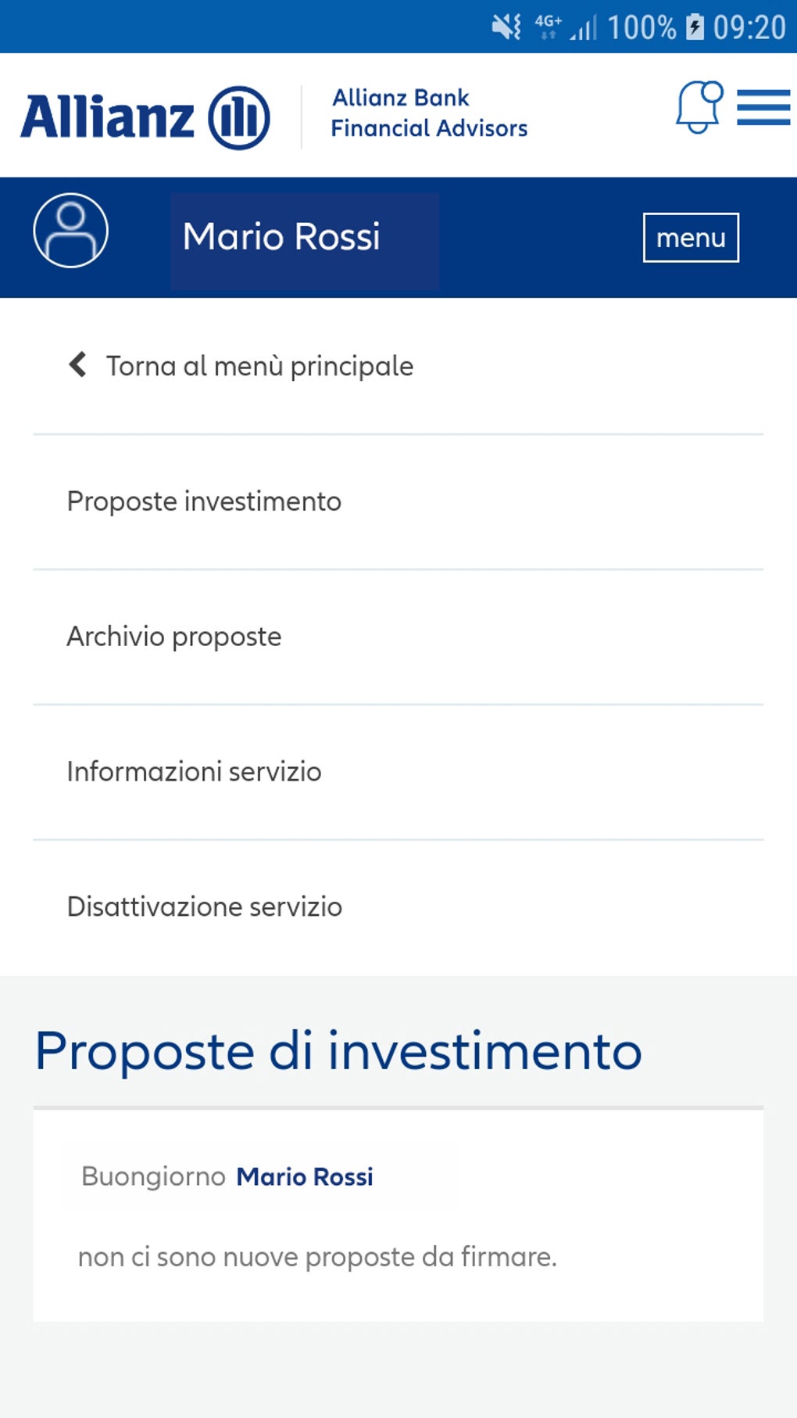Tap the no new proposals message
Viewport: 797px width, 1418px height.
tap(317, 1257)
